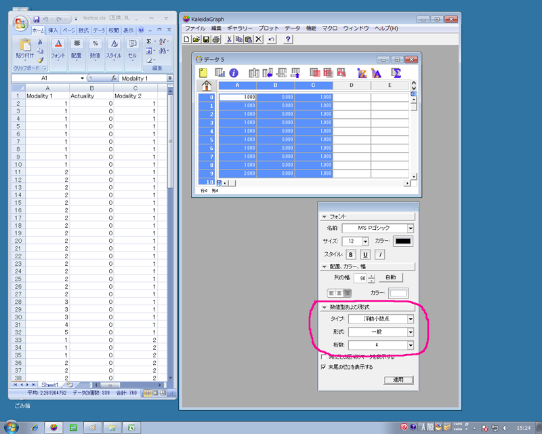Click the Excel blue help icon
The width and height of the screenshot is (542, 434).
pos(141,30)
